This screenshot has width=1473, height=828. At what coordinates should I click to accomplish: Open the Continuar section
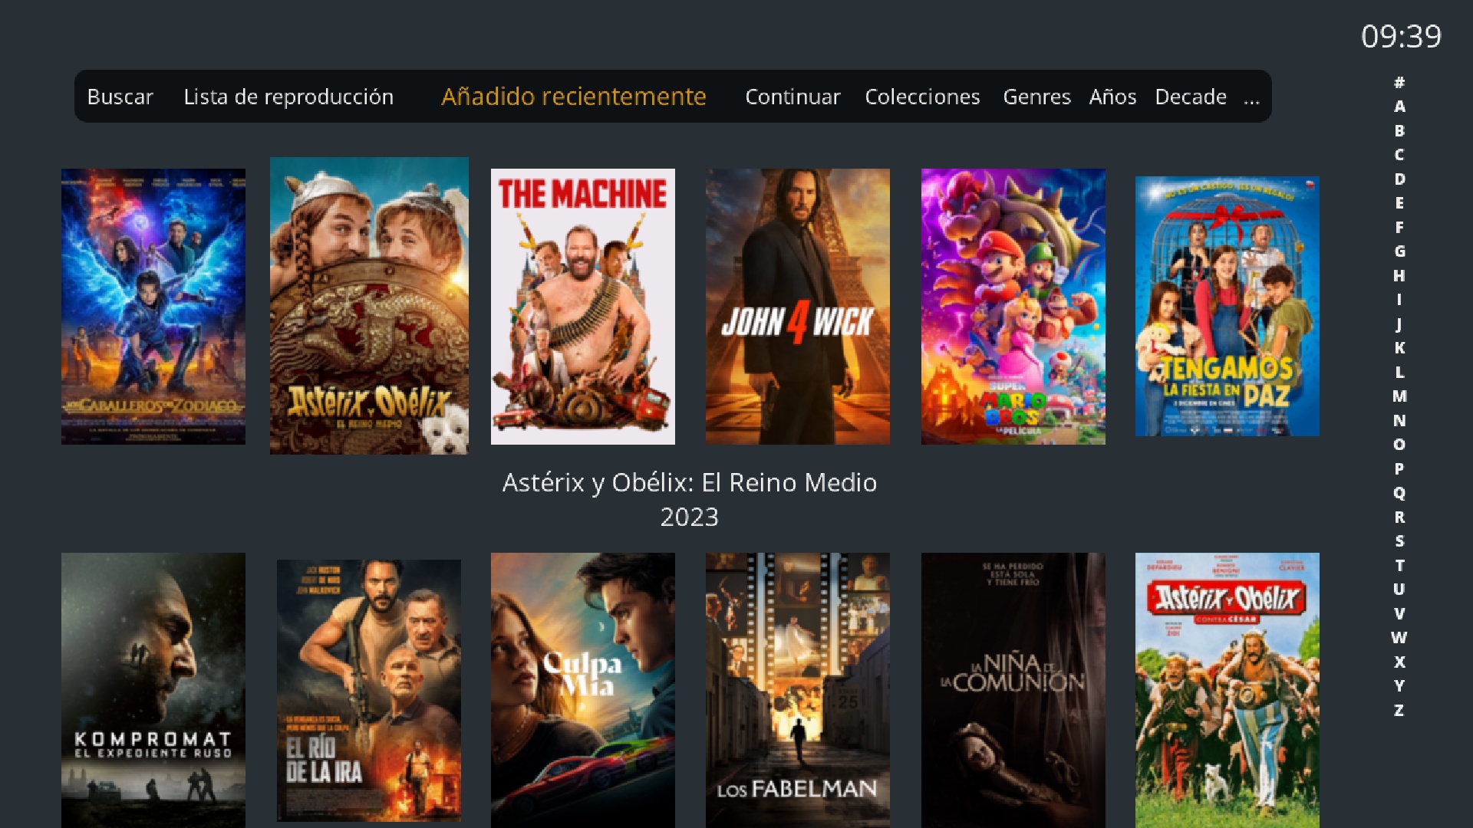(793, 97)
